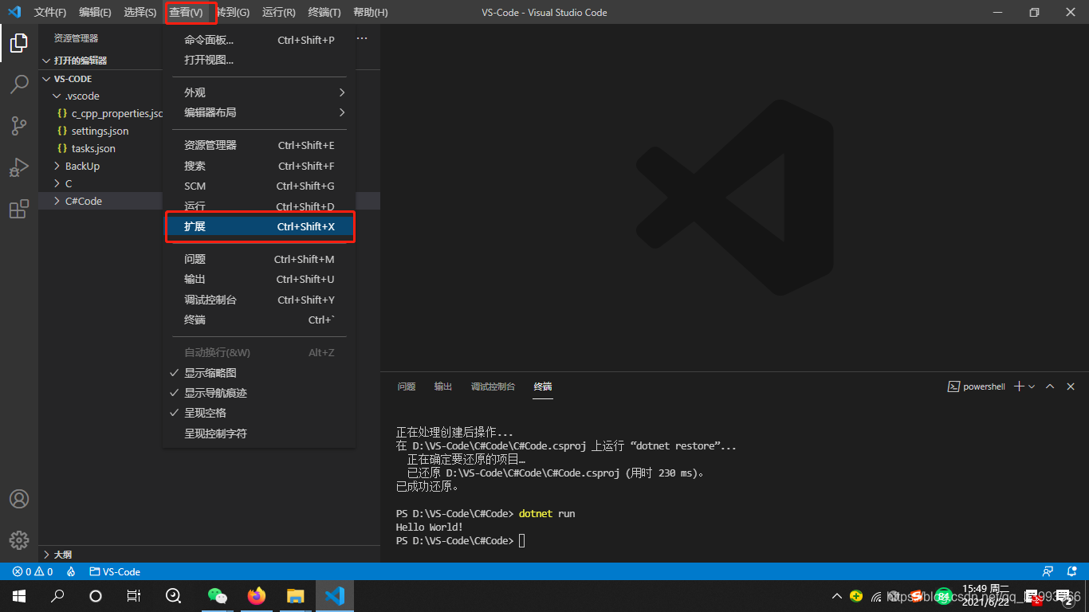Open the Accounts icon in activity bar

(x=19, y=499)
